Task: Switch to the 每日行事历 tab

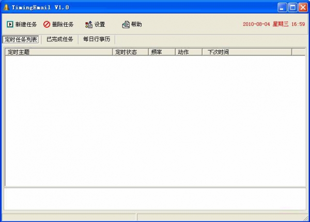Action: [x=97, y=39]
